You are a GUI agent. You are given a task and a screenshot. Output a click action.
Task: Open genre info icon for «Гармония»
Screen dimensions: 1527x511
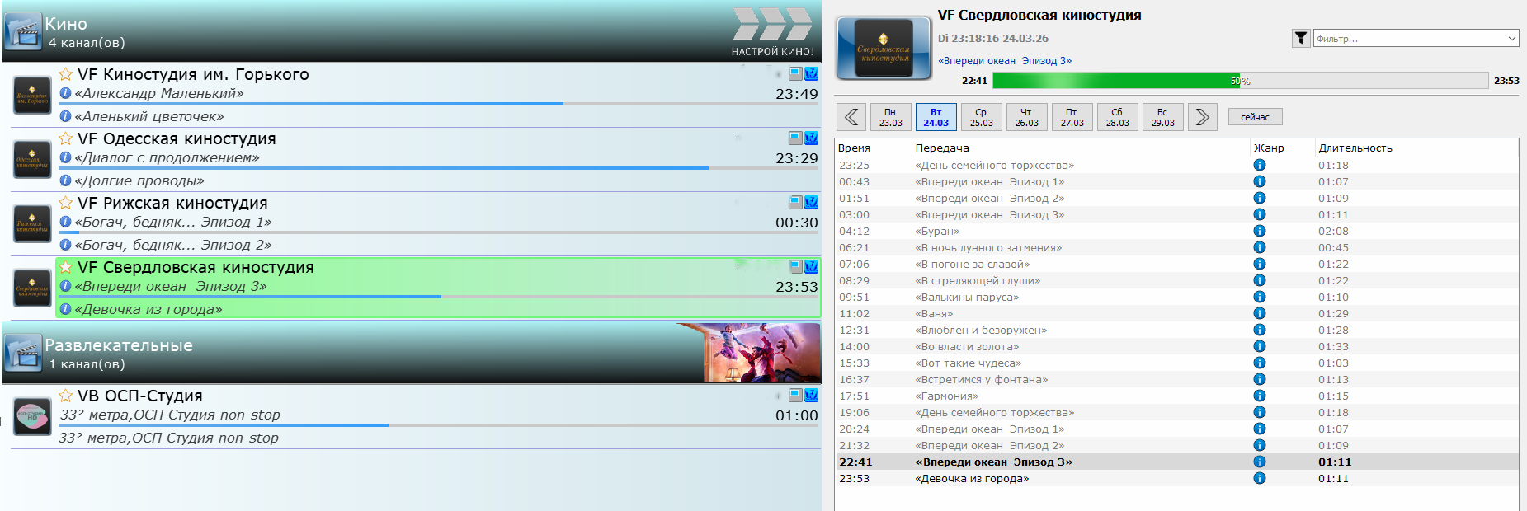[x=1259, y=396]
